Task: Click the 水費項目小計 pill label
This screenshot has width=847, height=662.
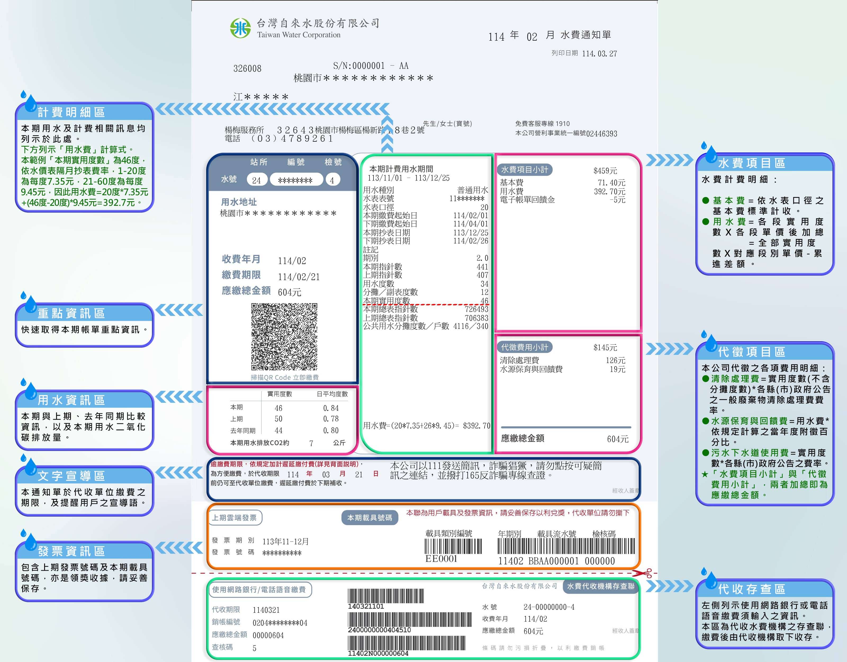Action: 525,169
